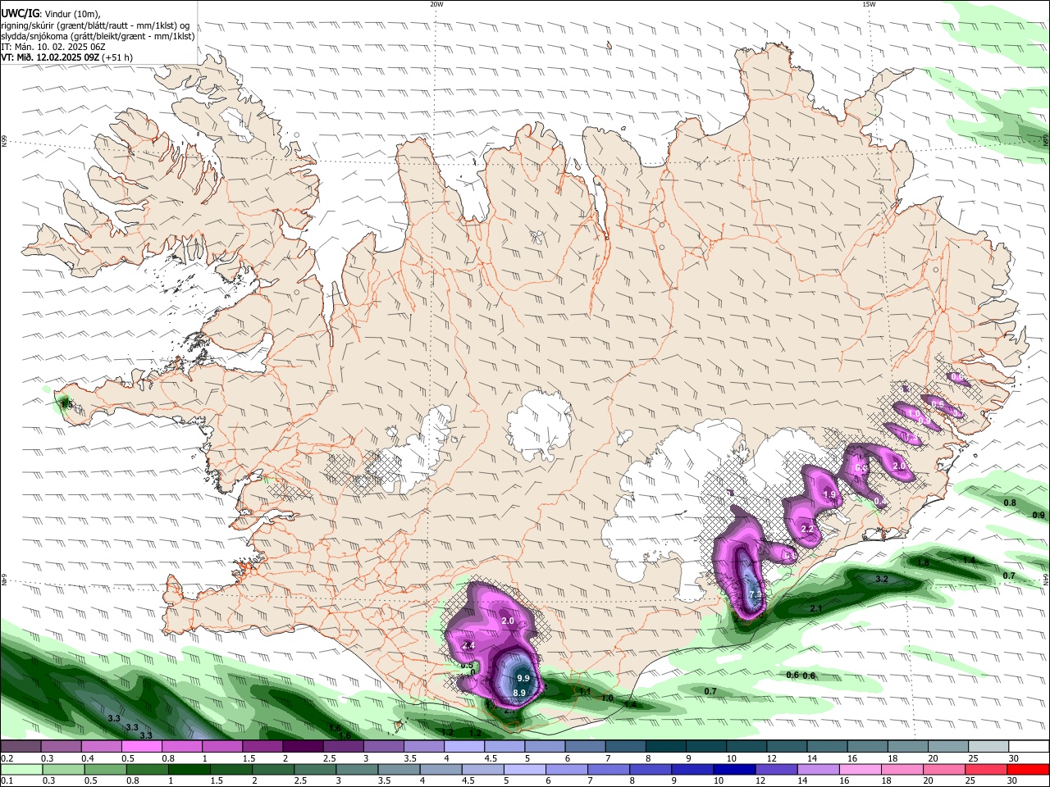The image size is (1050, 787).
Task: Click the 0.8 rain value on map
Action: pyautogui.click(x=1010, y=503)
